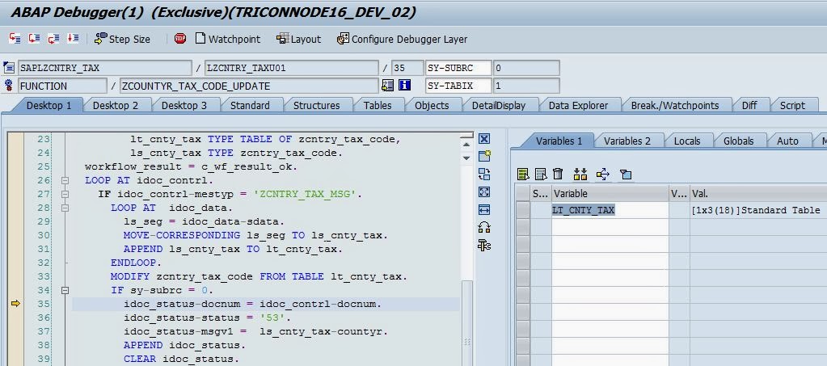
Task: Click the Val. column header
Action: point(758,194)
